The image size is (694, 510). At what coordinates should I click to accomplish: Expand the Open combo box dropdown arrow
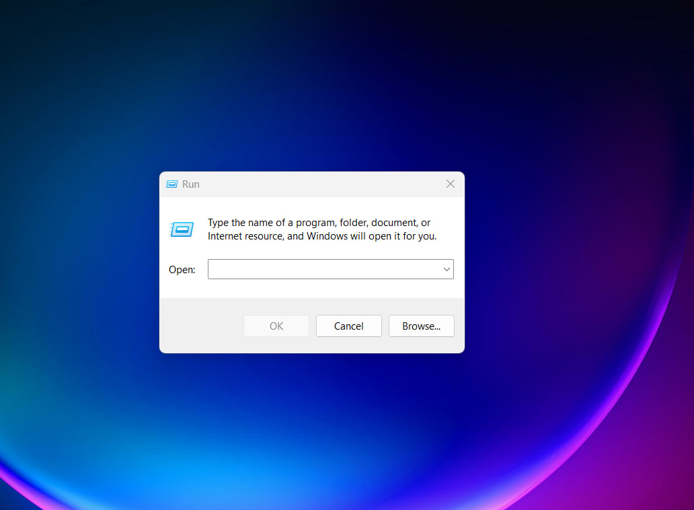click(447, 269)
